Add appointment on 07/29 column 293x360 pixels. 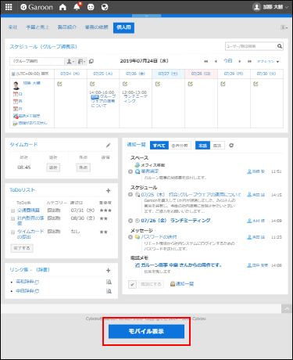point(223,84)
